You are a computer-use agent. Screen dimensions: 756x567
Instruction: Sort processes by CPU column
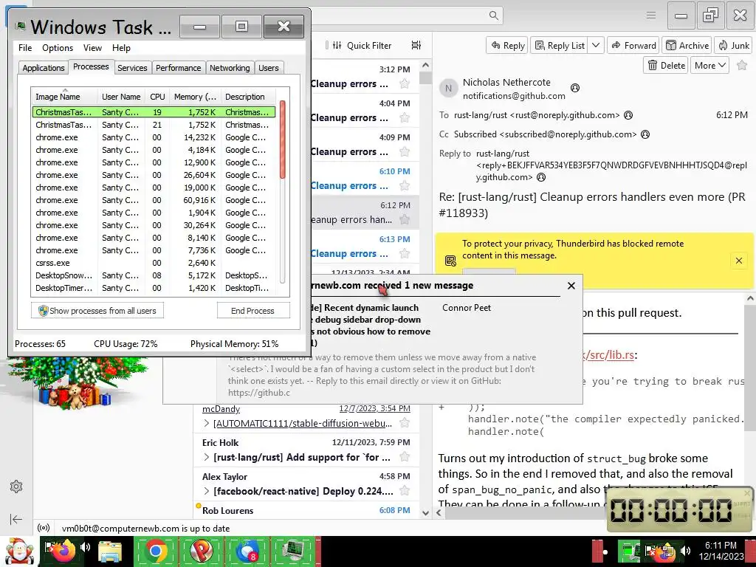157,97
